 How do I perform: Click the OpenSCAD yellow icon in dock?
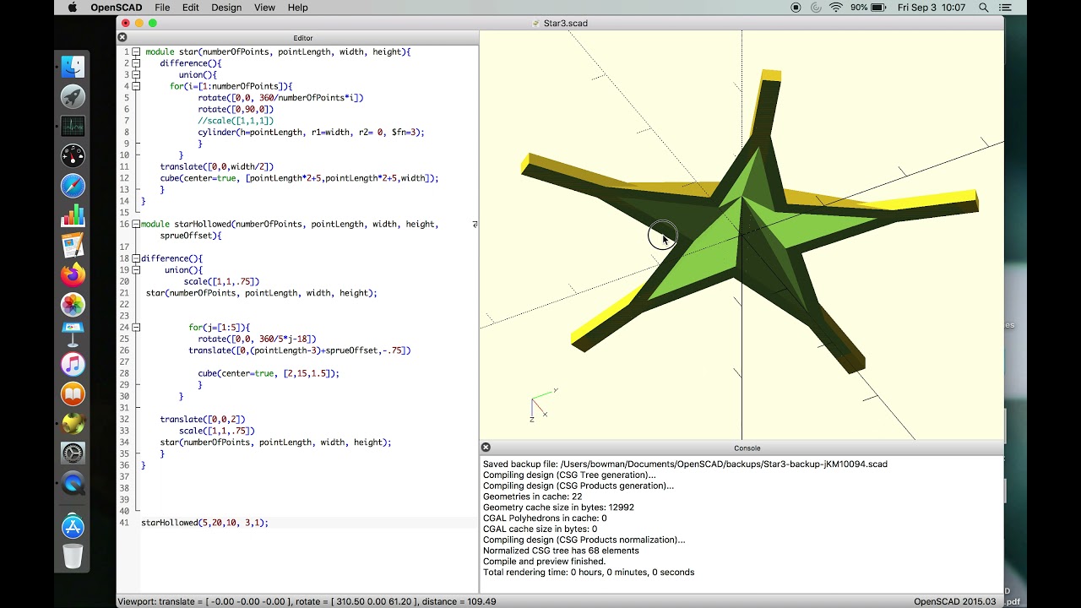(73, 423)
